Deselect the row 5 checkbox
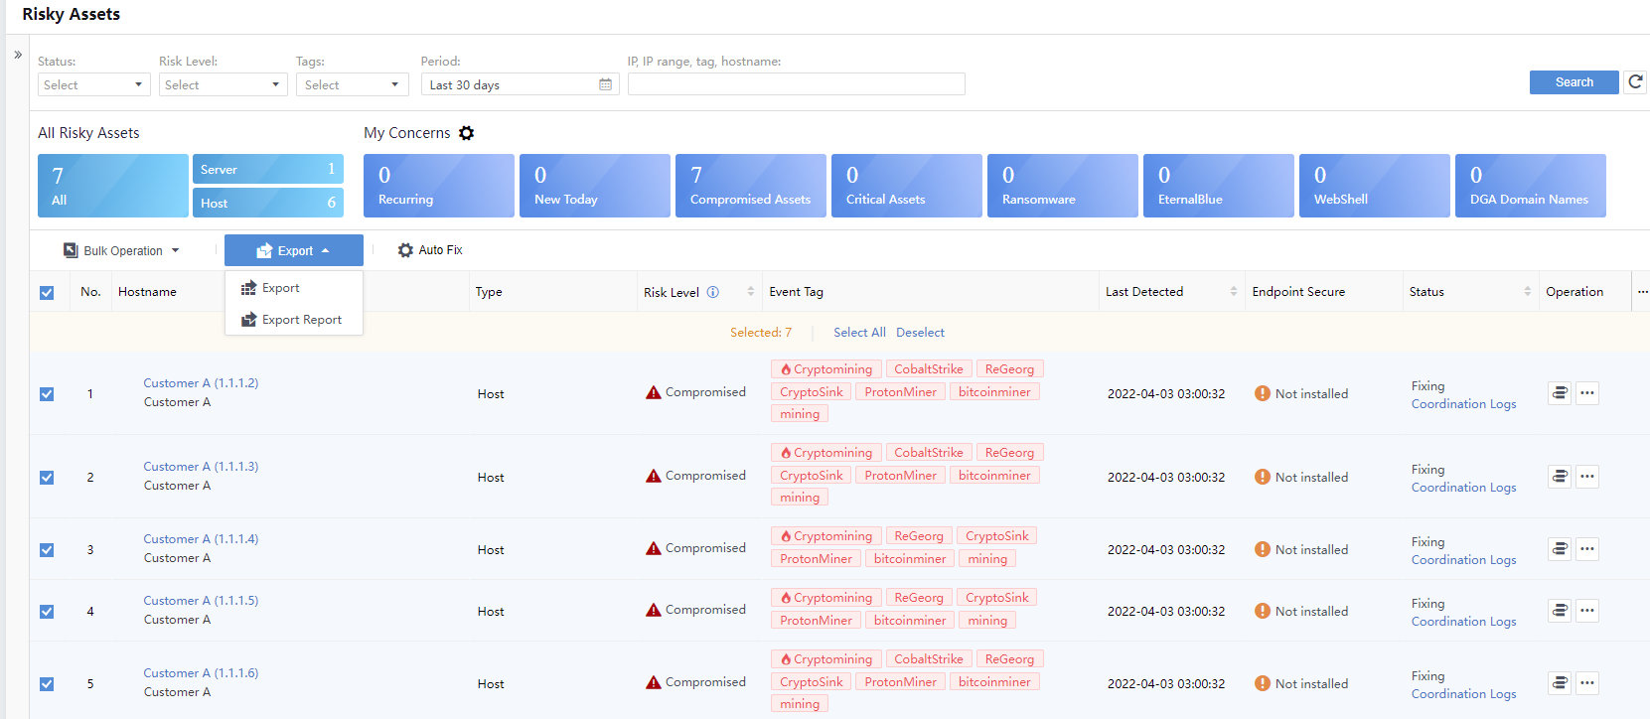This screenshot has height=719, width=1650. (47, 684)
